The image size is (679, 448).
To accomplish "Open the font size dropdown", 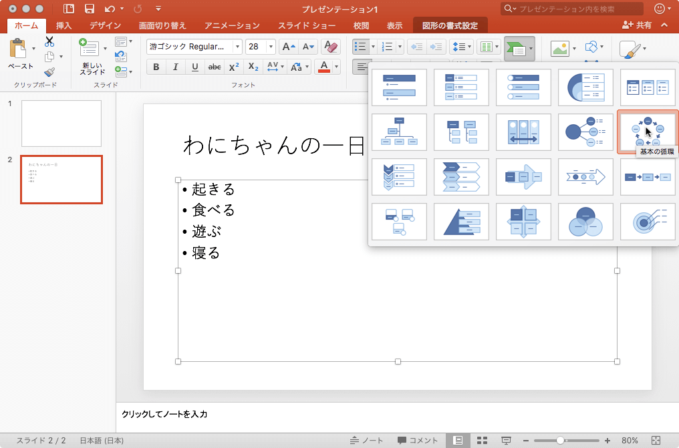I will tap(270, 47).
